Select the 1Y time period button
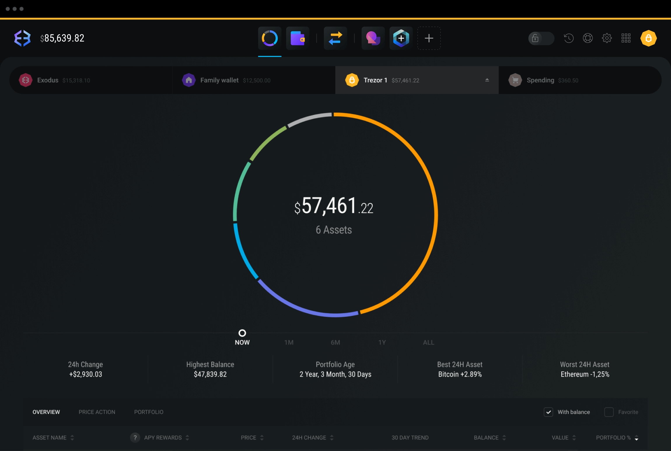This screenshot has width=671, height=451. pyautogui.click(x=382, y=342)
